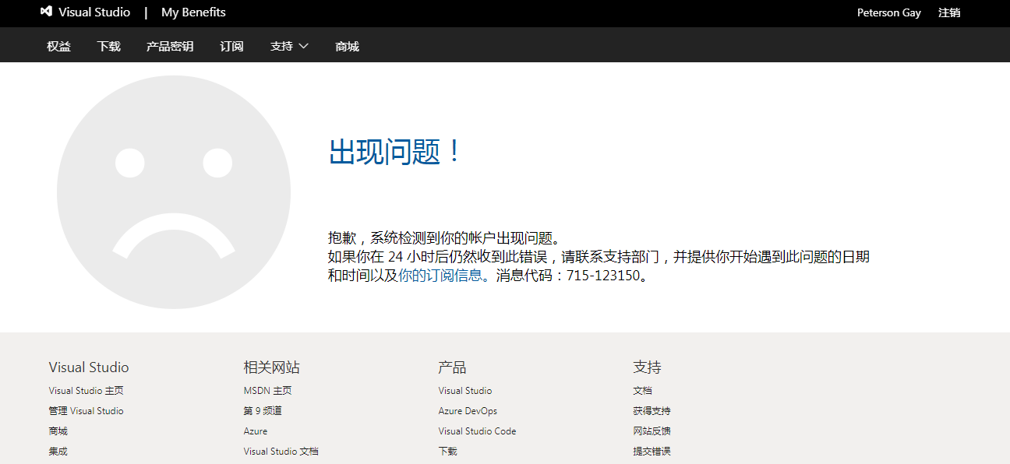Expand the 支持 dropdown menu
Screen dimensions: 1010x464
(289, 46)
